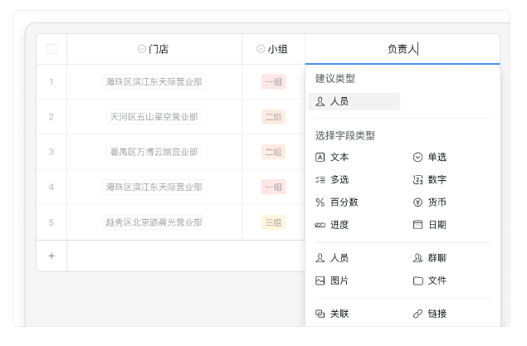The width and height of the screenshot is (527, 346).
Task: Pick the 多选 multi-select field type
Action: [332, 179]
